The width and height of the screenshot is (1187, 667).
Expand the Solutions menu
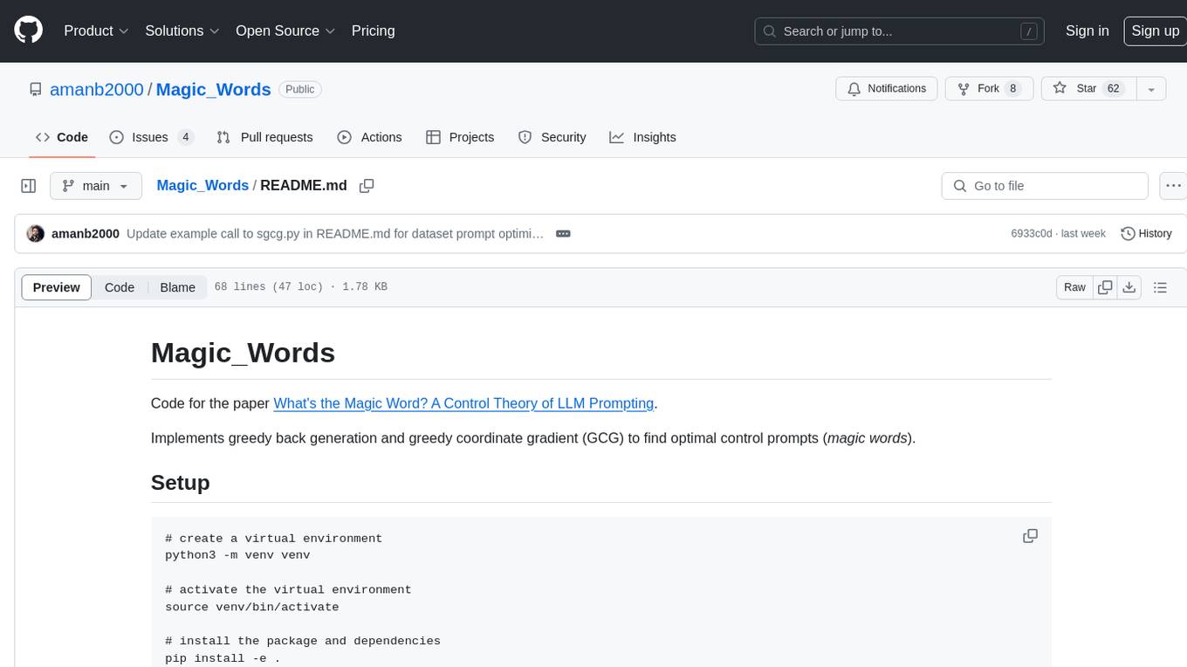pos(182,31)
